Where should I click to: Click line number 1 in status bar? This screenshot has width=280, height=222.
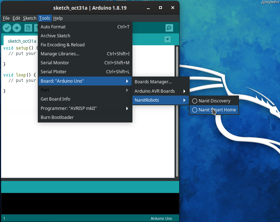[4, 218]
